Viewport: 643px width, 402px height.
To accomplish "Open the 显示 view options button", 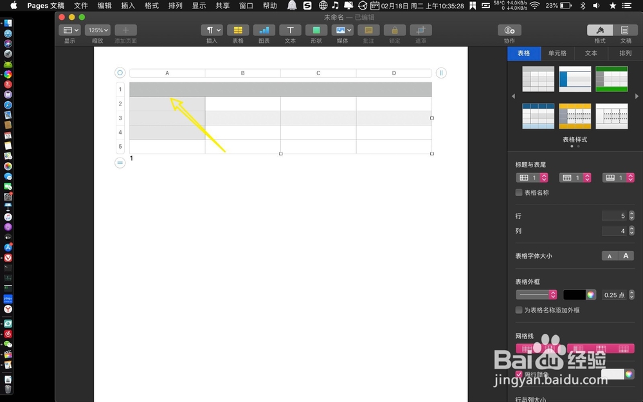I will (69, 30).
